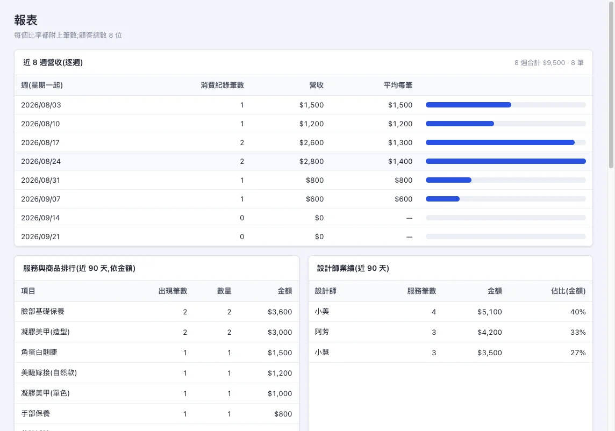Click the 2026/08/31 week date cell

tap(40, 180)
